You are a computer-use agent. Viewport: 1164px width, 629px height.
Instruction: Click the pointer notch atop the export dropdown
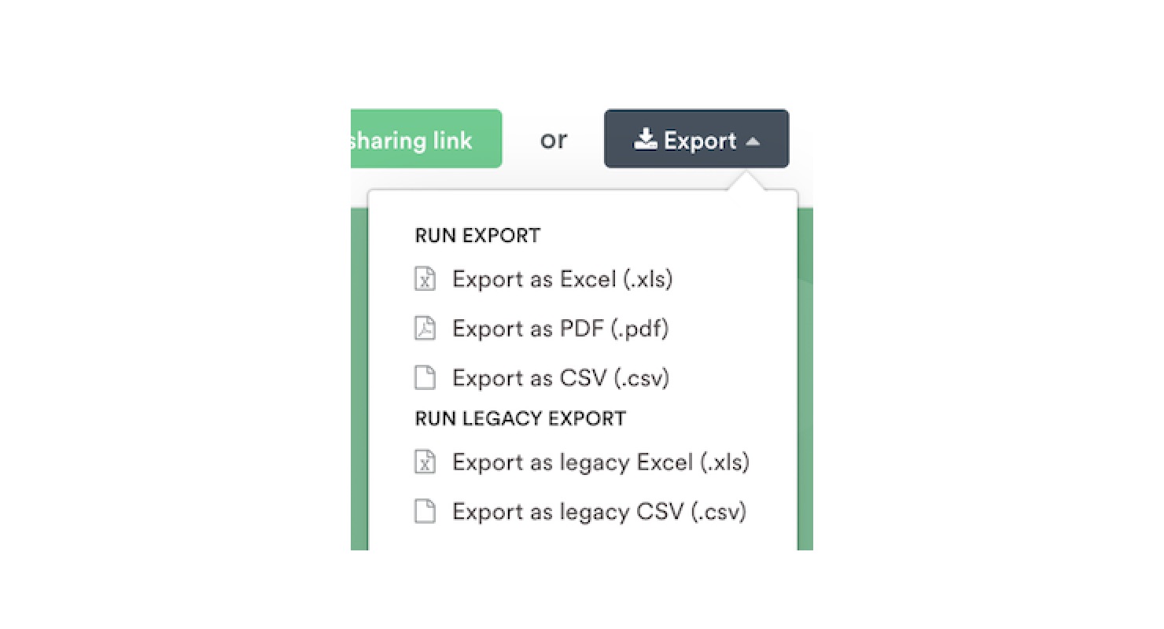746,182
